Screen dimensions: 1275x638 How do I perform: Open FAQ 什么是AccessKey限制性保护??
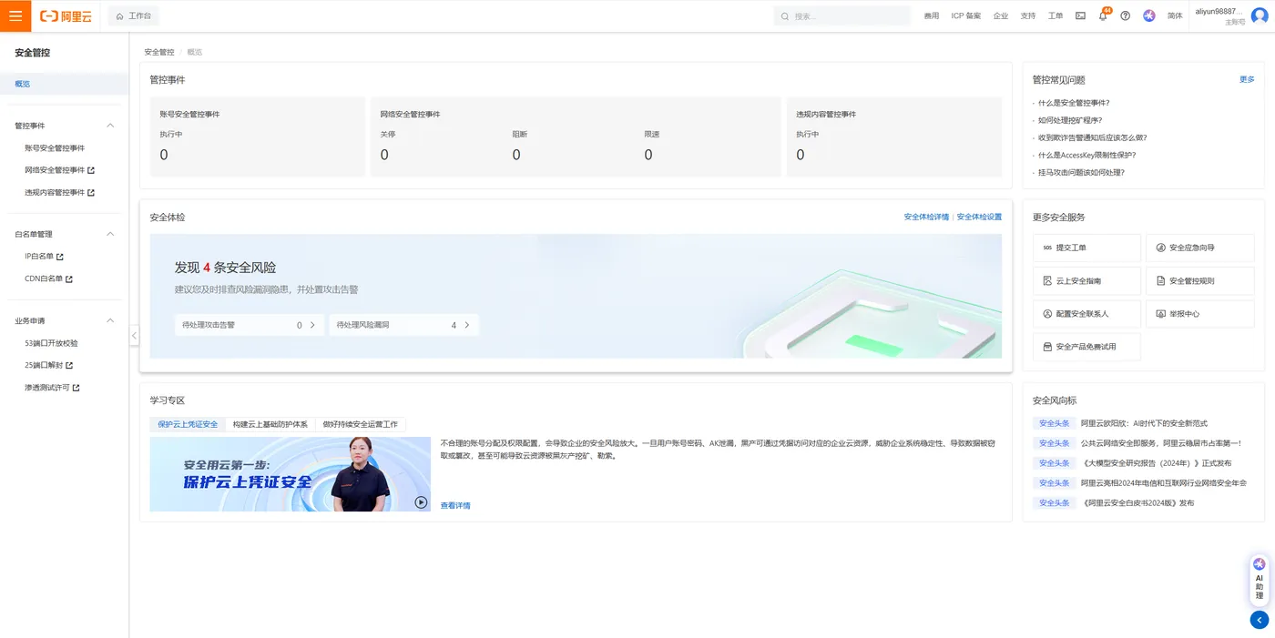pos(1086,155)
